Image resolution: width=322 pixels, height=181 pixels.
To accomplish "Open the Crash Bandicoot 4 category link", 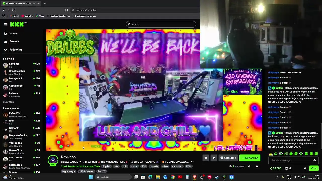I will pos(80,166).
